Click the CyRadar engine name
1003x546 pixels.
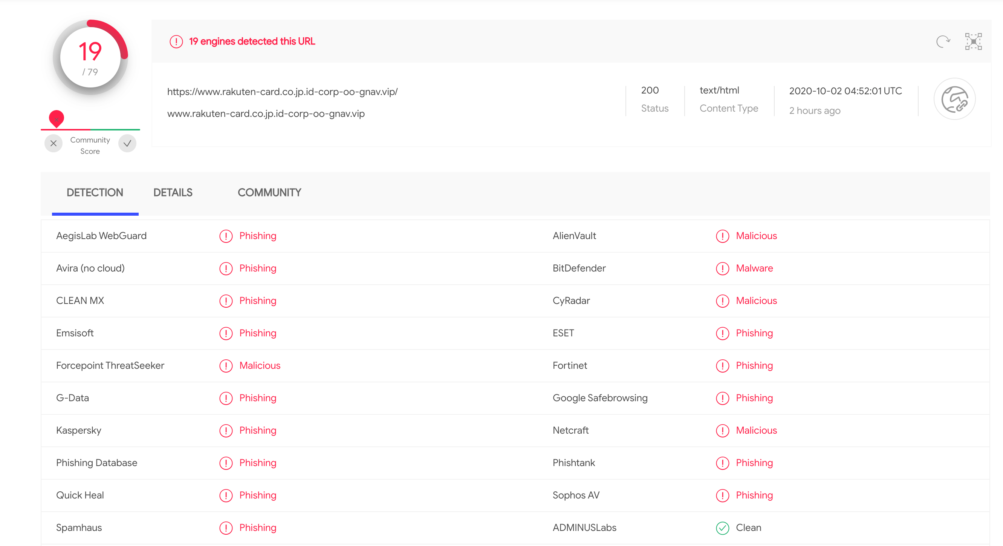tap(571, 301)
